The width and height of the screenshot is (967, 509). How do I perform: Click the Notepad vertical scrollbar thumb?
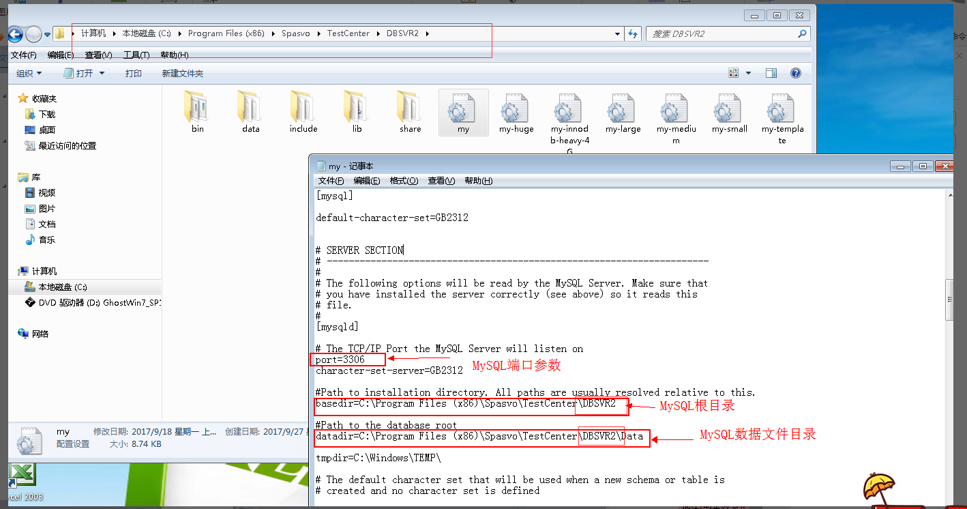[948, 299]
